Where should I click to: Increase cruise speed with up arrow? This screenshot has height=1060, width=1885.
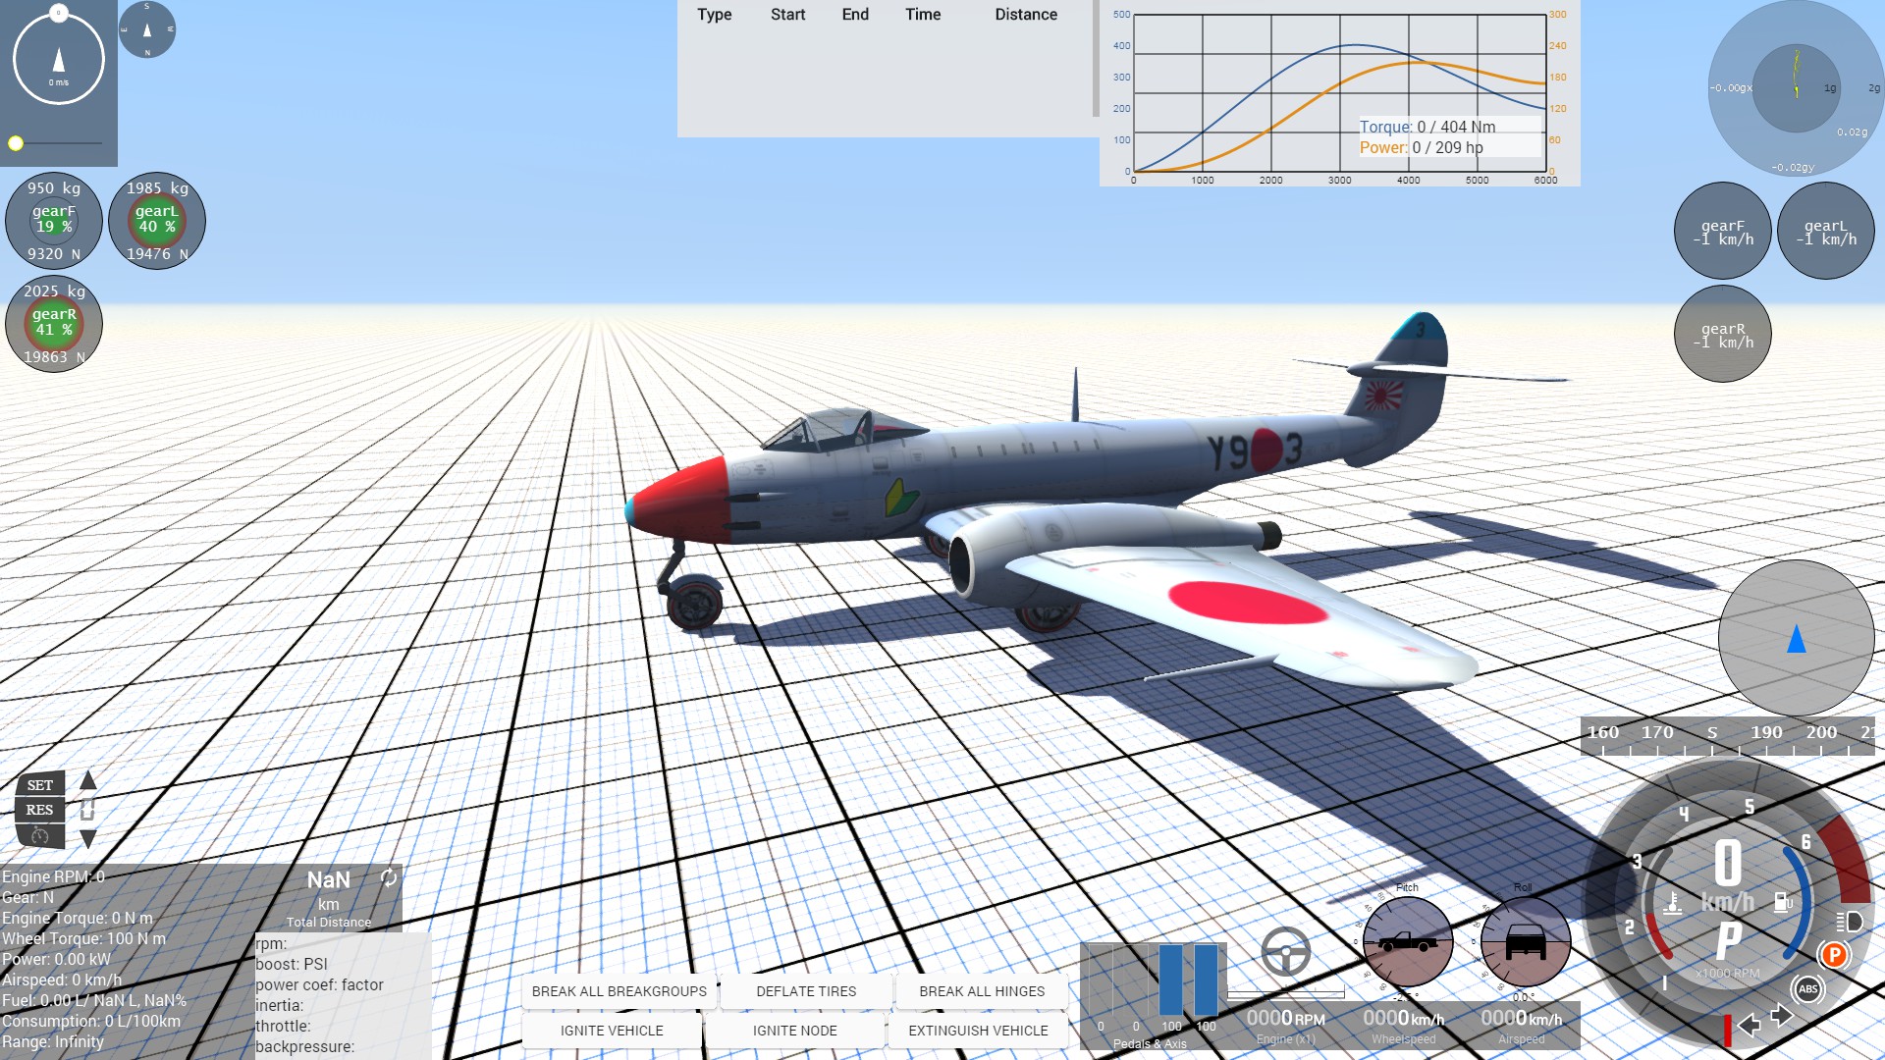(88, 780)
